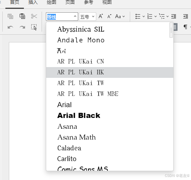Click the copy icon in toolbar
Viewport: 191px width, 180px height.
click(10, 16)
